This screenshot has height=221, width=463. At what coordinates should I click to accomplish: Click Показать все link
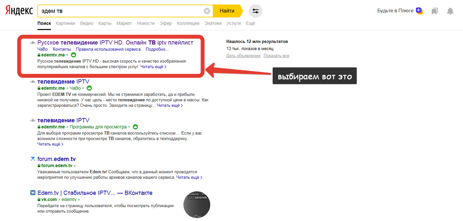[x=276, y=56]
